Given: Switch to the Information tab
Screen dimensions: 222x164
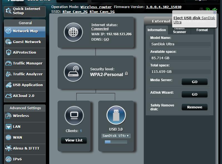Looking at the screenshot, I should click(157, 30).
